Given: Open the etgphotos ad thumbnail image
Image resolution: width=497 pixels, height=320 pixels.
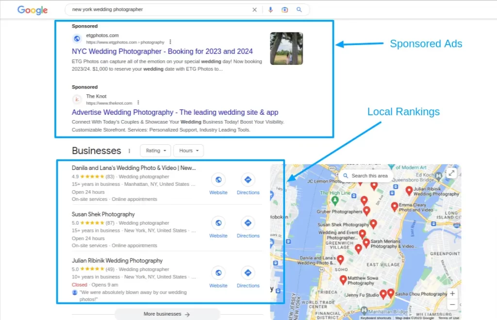Looking at the screenshot, I should (286, 48).
